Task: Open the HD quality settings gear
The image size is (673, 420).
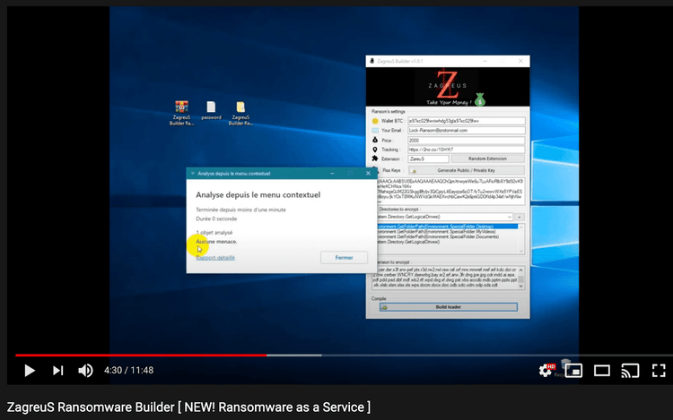Action: (546, 370)
